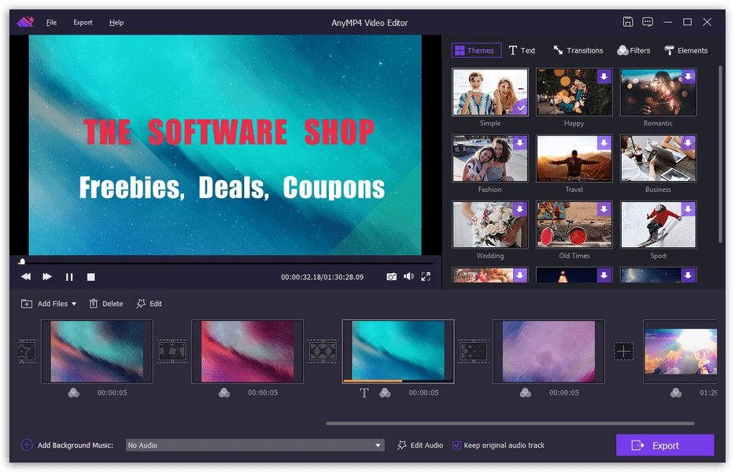Select the third teal clip thumbnail
735x472 pixels.
coord(398,352)
